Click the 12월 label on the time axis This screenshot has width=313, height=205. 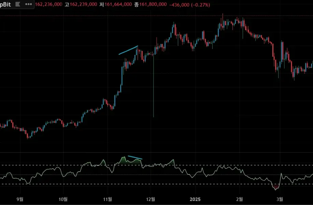[151, 199]
